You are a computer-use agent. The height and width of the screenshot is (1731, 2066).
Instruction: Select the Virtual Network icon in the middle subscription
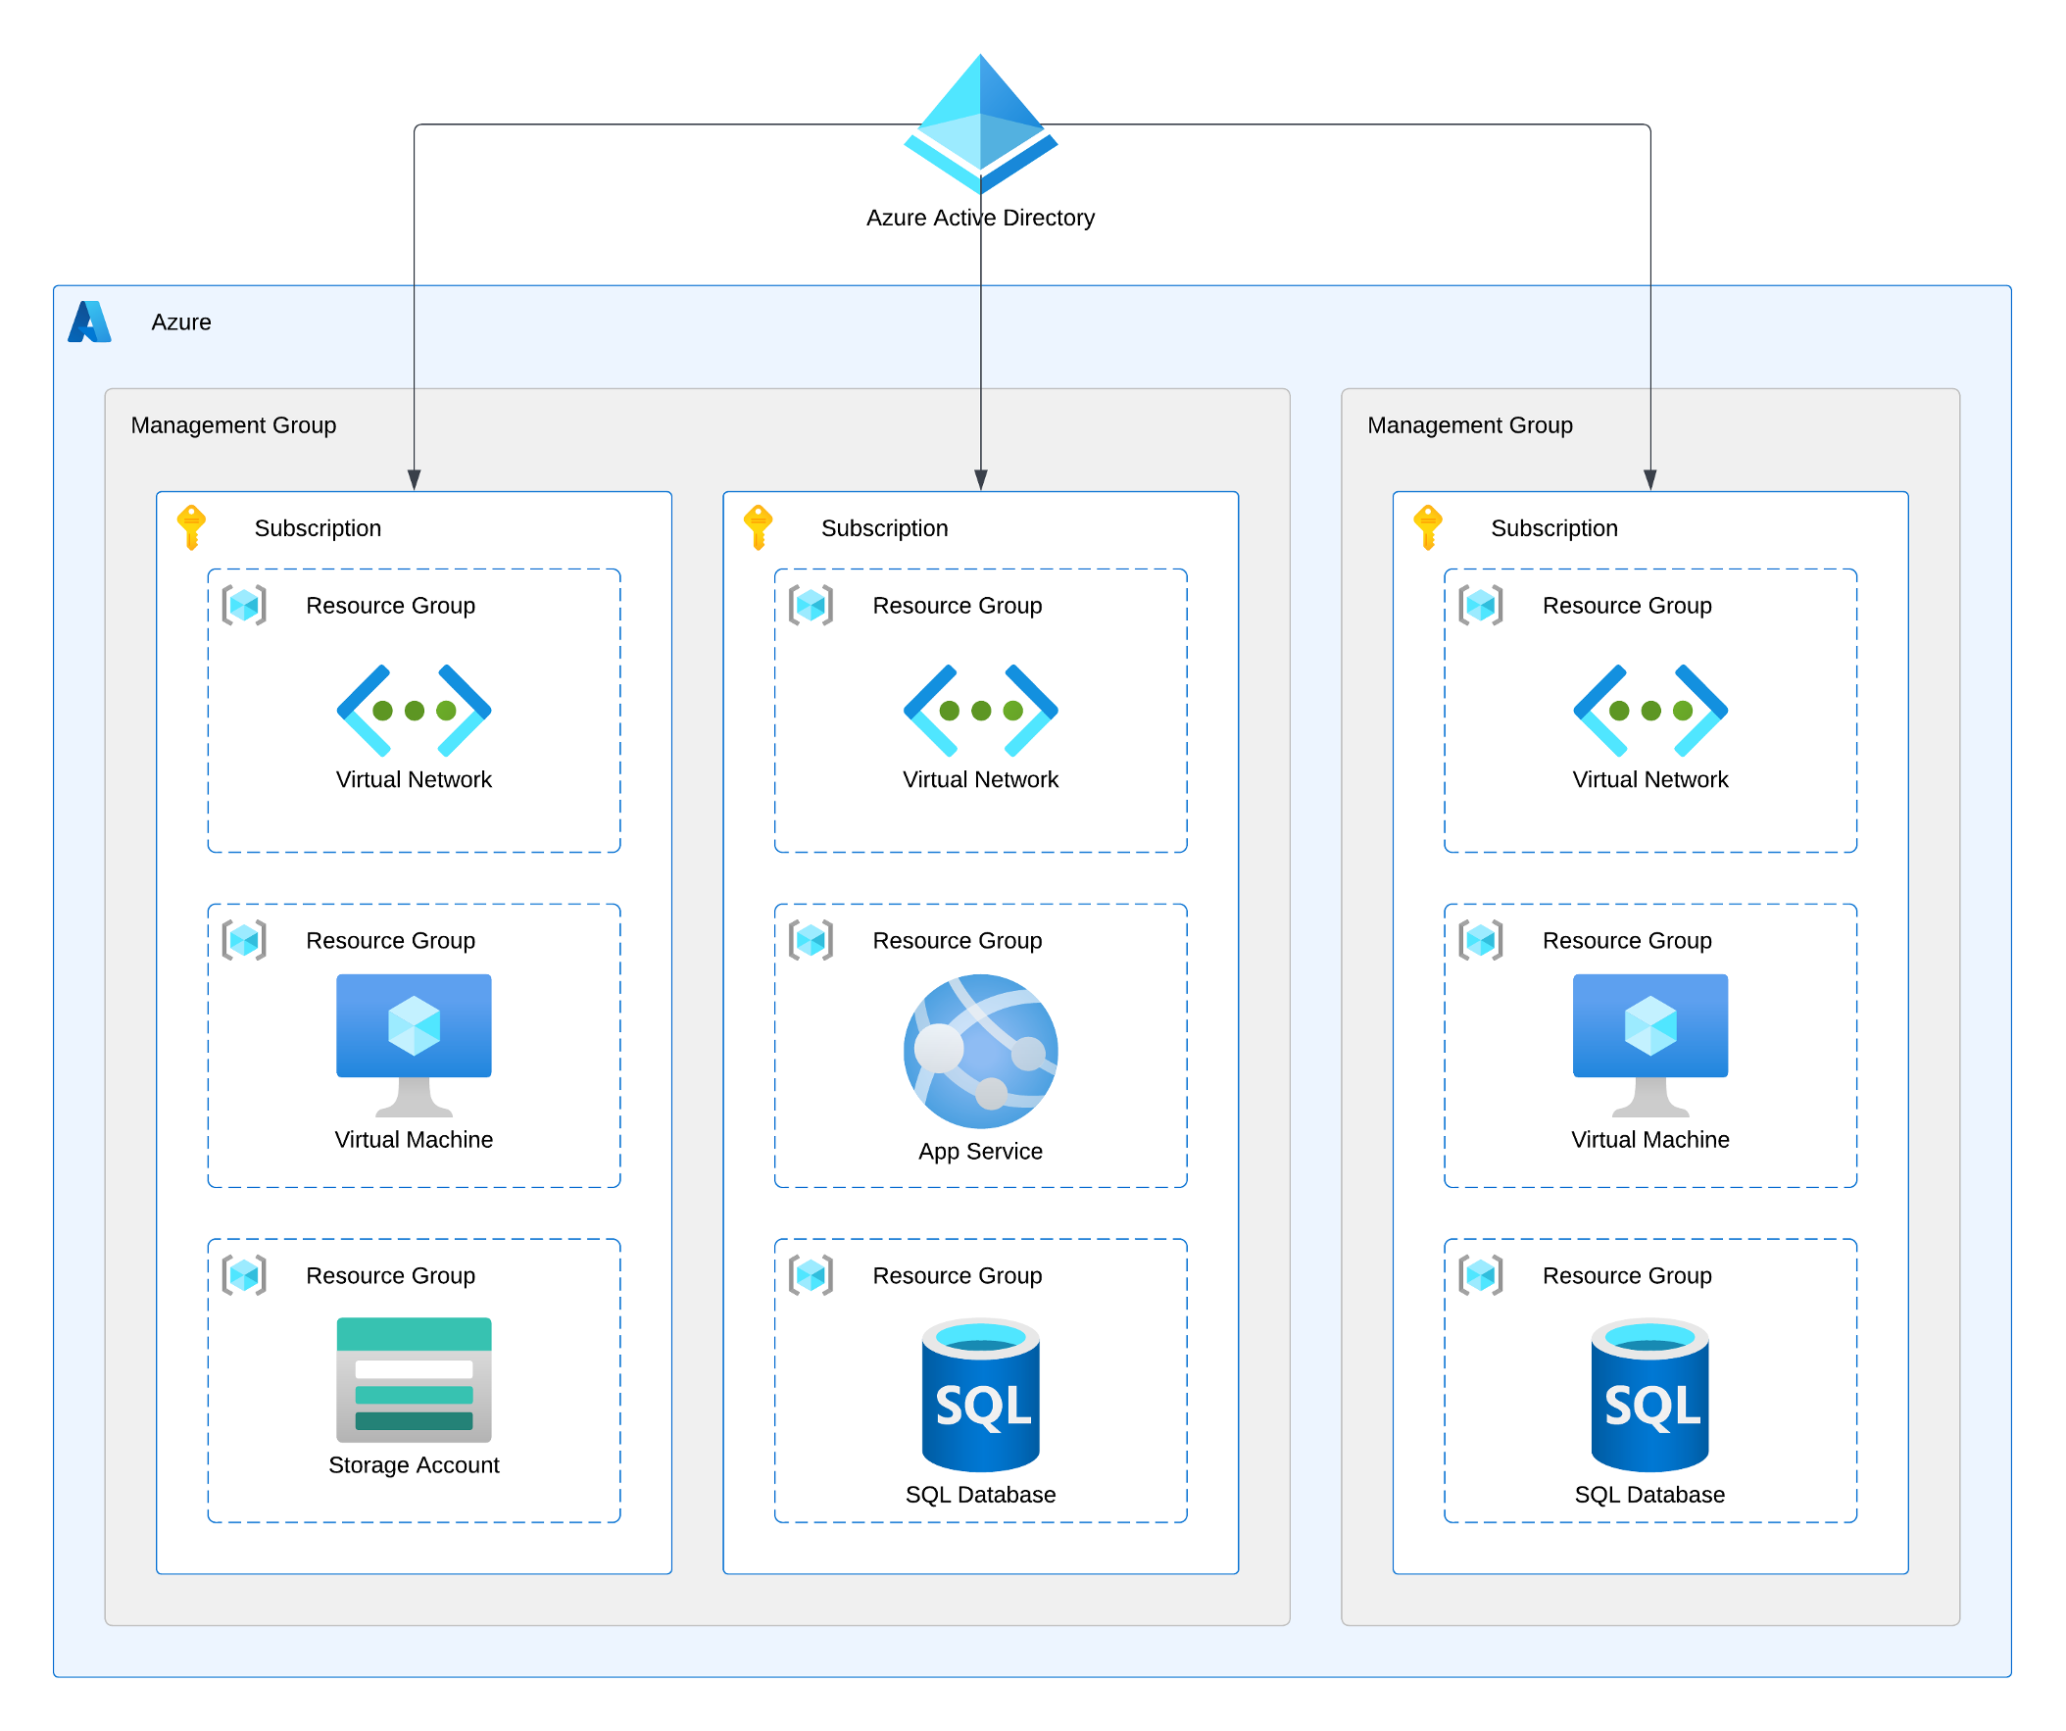(981, 711)
